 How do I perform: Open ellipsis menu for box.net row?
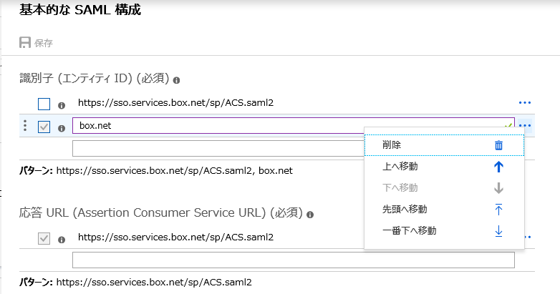(x=526, y=127)
